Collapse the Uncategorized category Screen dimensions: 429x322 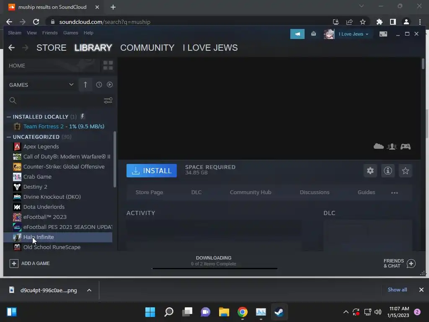point(9,137)
